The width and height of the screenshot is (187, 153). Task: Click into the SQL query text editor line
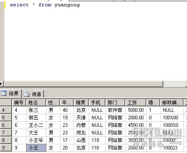[45, 5]
